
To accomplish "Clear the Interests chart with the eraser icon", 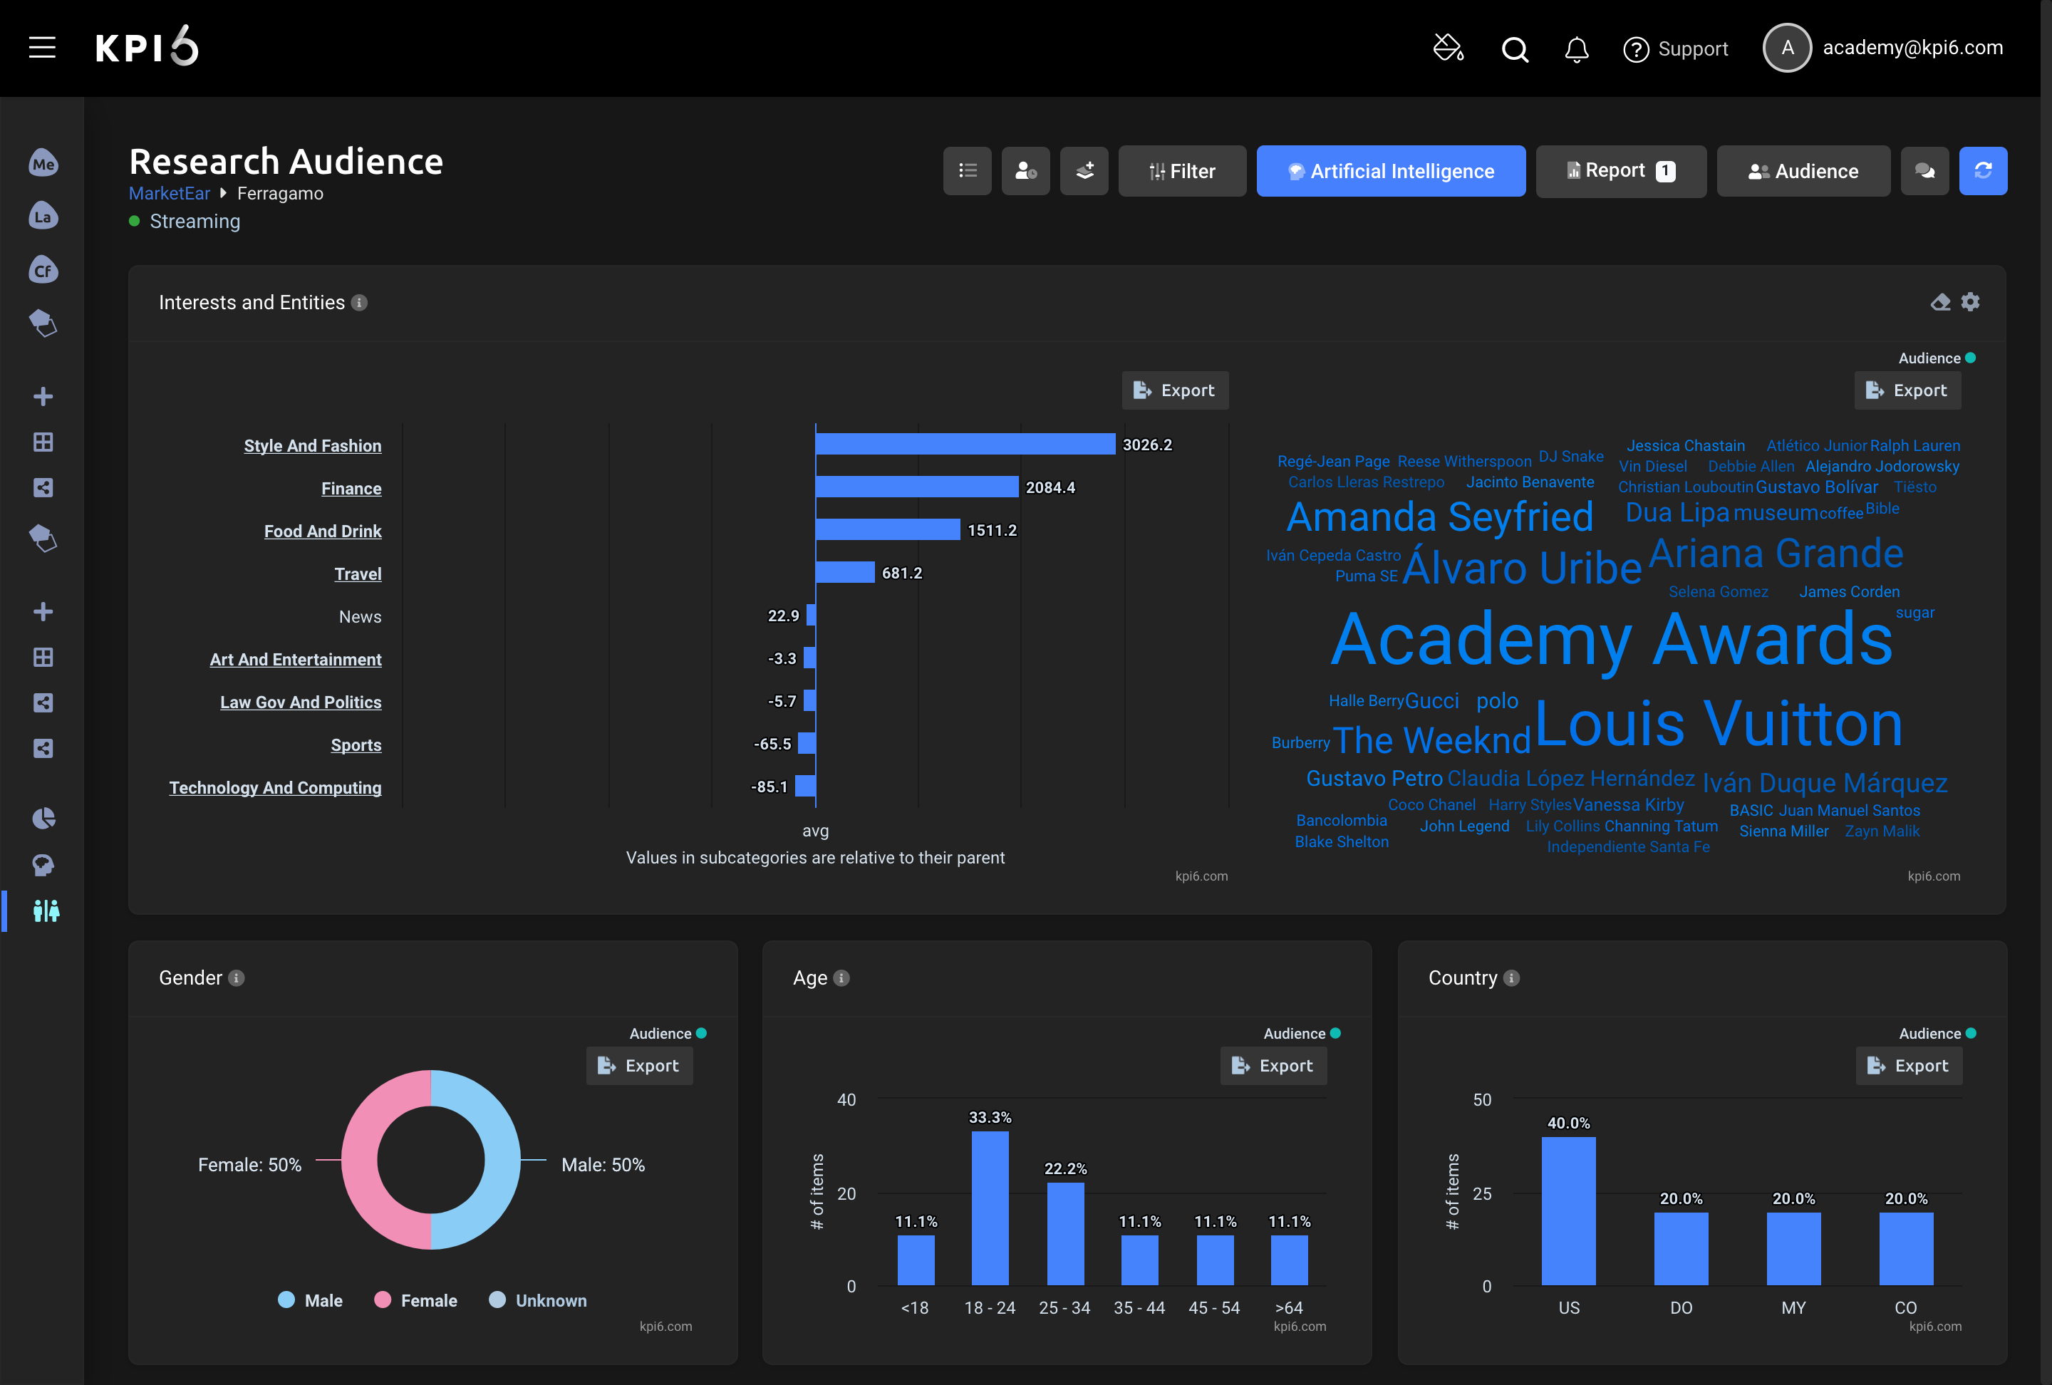I will tap(1940, 302).
